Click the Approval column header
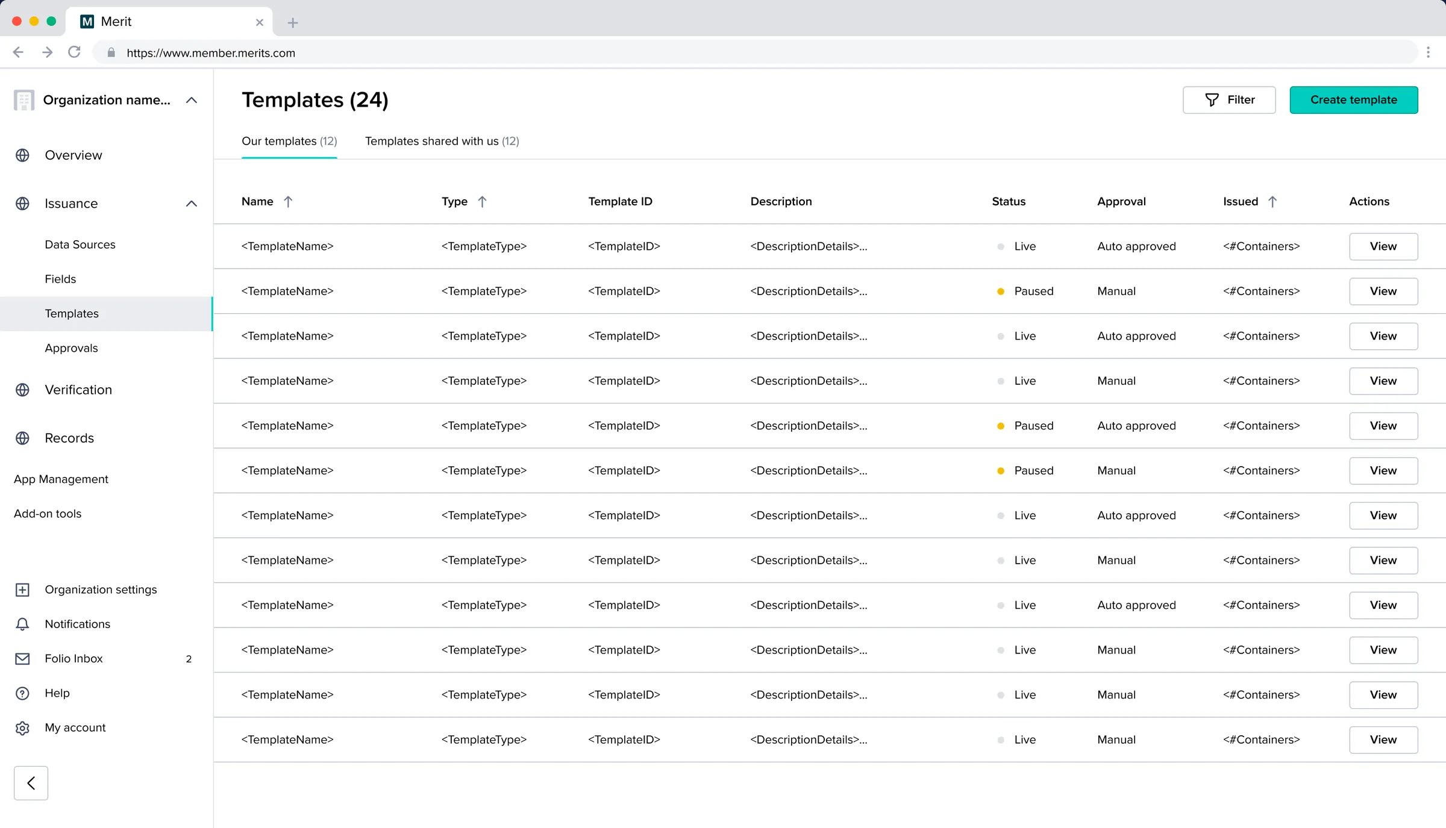This screenshot has height=828, width=1446. [1121, 202]
